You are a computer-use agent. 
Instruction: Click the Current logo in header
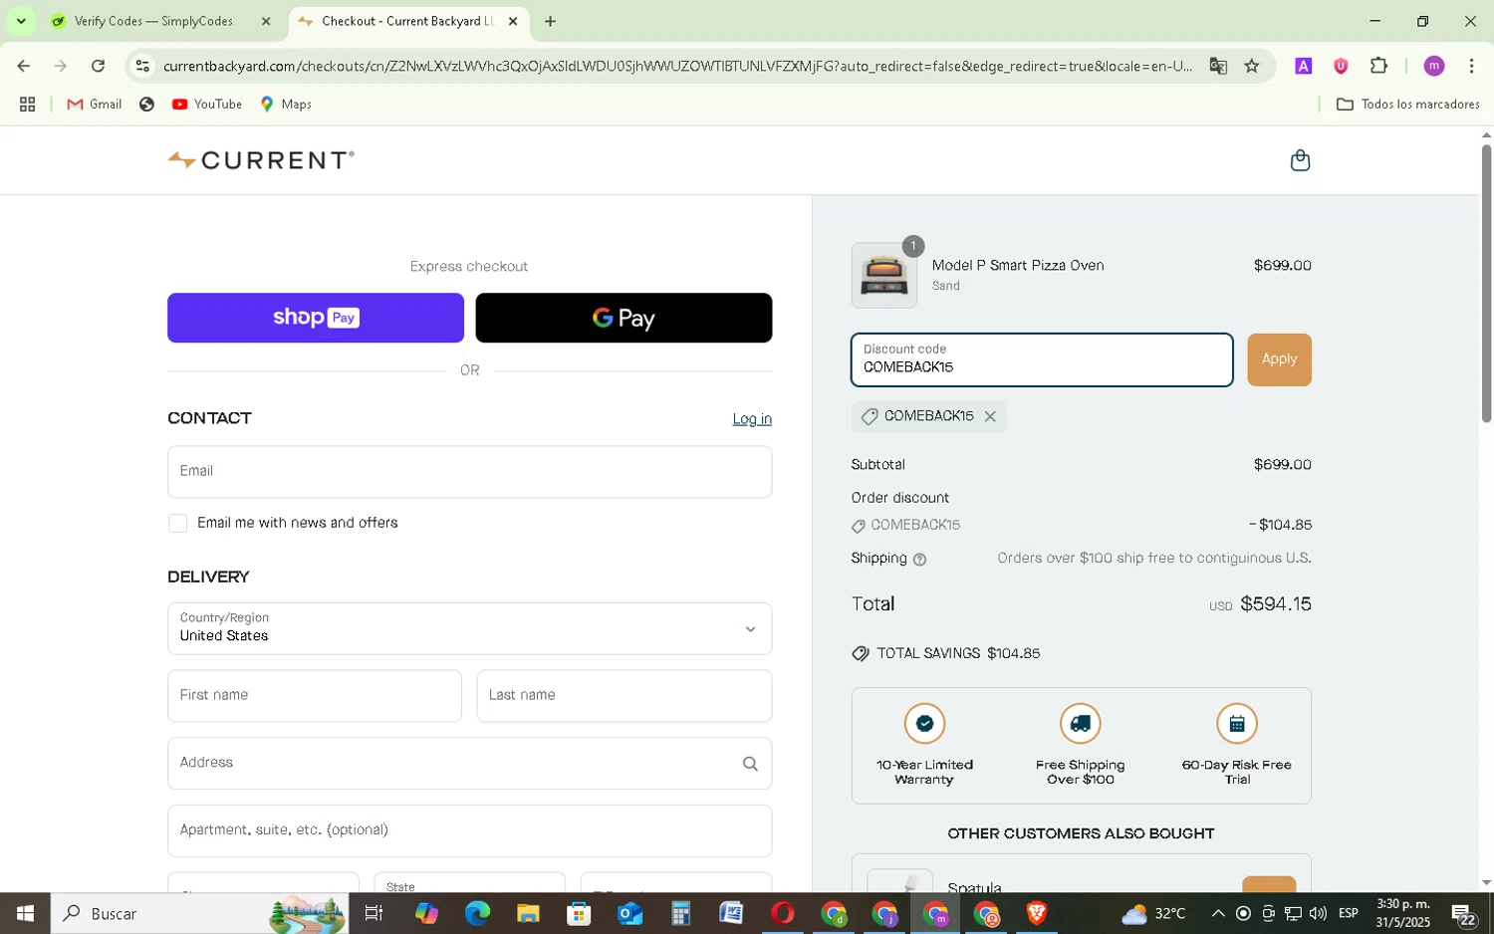[261, 160]
